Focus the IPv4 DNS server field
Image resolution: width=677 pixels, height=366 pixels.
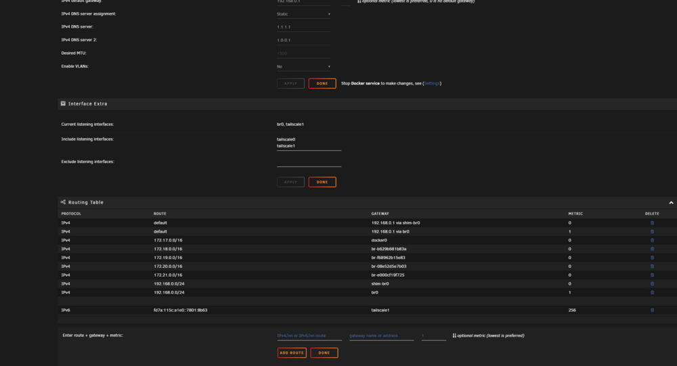click(303, 27)
